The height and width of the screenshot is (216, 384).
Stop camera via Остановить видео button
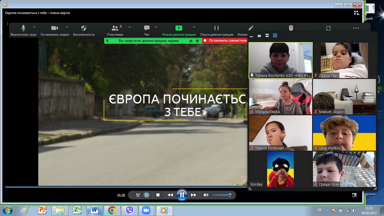click(55, 30)
